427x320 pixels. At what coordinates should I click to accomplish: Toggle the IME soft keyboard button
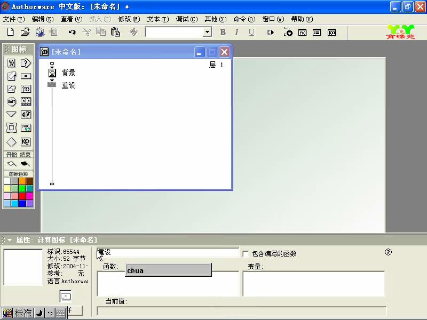click(60, 313)
